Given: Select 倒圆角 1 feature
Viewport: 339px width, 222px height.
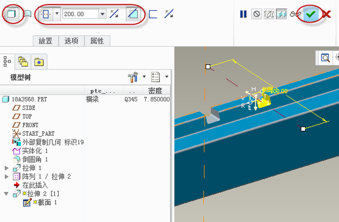Looking at the screenshot, I should (x=35, y=159).
